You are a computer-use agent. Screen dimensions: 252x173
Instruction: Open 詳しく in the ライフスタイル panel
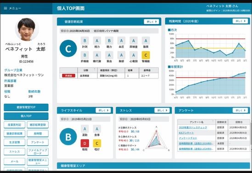point(103,110)
